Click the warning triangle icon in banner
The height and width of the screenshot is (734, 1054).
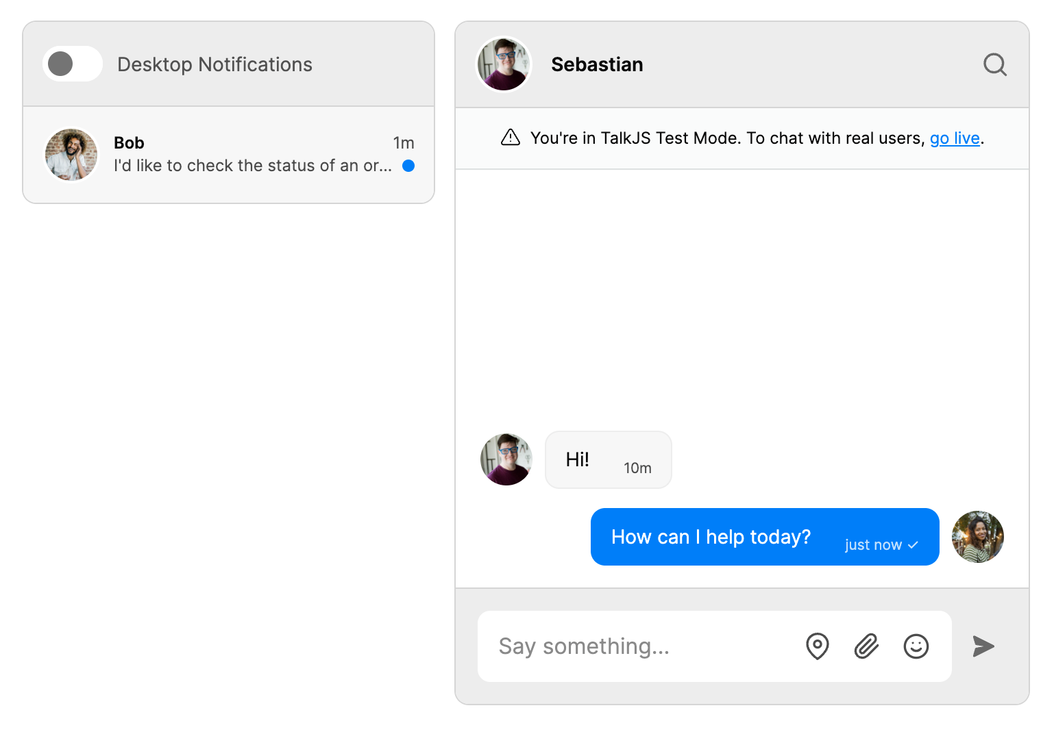tap(511, 138)
